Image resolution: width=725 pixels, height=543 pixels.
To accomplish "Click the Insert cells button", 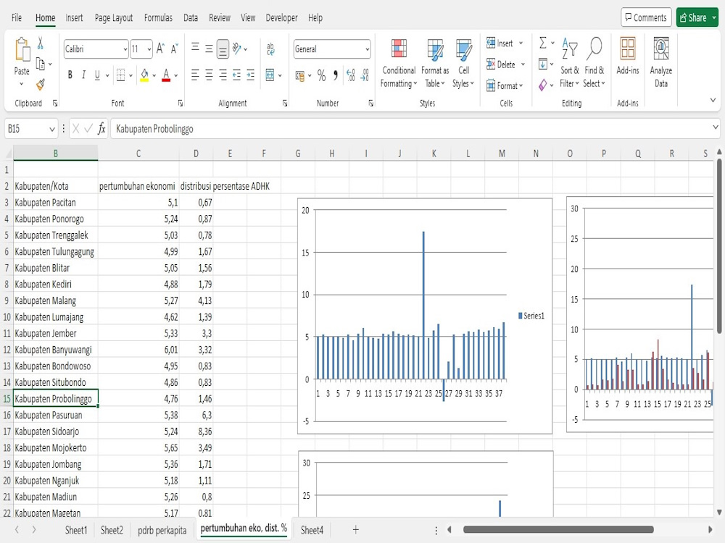I will pyautogui.click(x=505, y=43).
